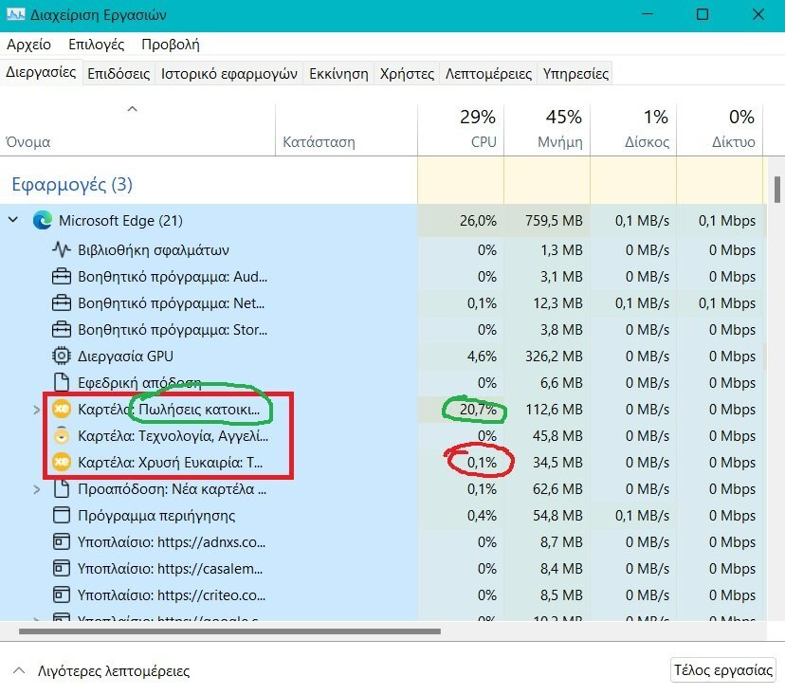Image resolution: width=785 pixels, height=695 pixels.
Task: Expand the Προαπόδοση: Νέα καρτέλα row
Action: [36, 488]
